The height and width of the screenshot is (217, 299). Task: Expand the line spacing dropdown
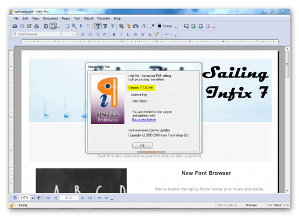click(x=171, y=34)
